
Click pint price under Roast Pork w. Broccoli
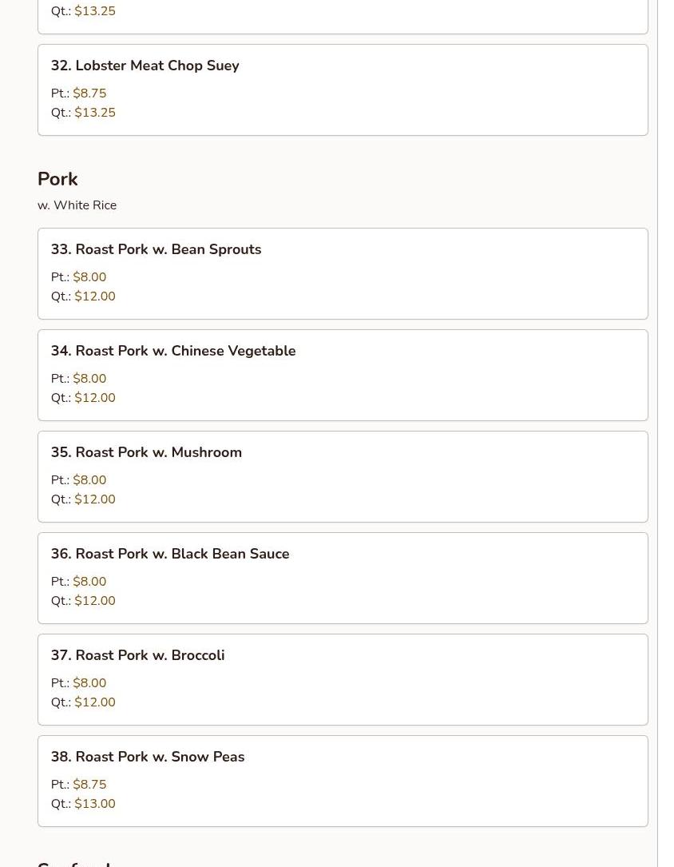(89, 683)
